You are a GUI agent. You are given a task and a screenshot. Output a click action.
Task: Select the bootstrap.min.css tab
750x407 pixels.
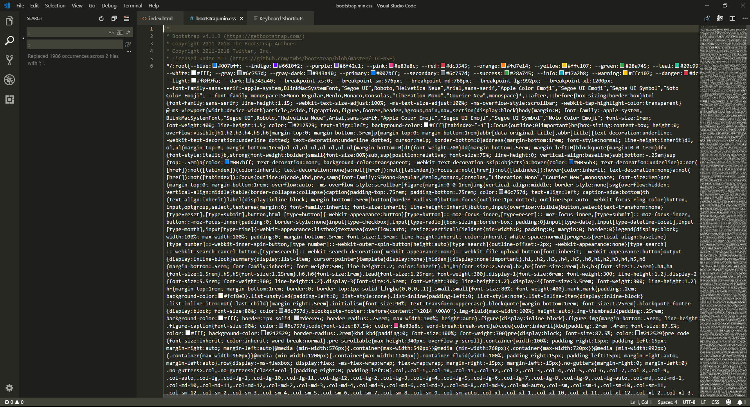click(x=216, y=18)
